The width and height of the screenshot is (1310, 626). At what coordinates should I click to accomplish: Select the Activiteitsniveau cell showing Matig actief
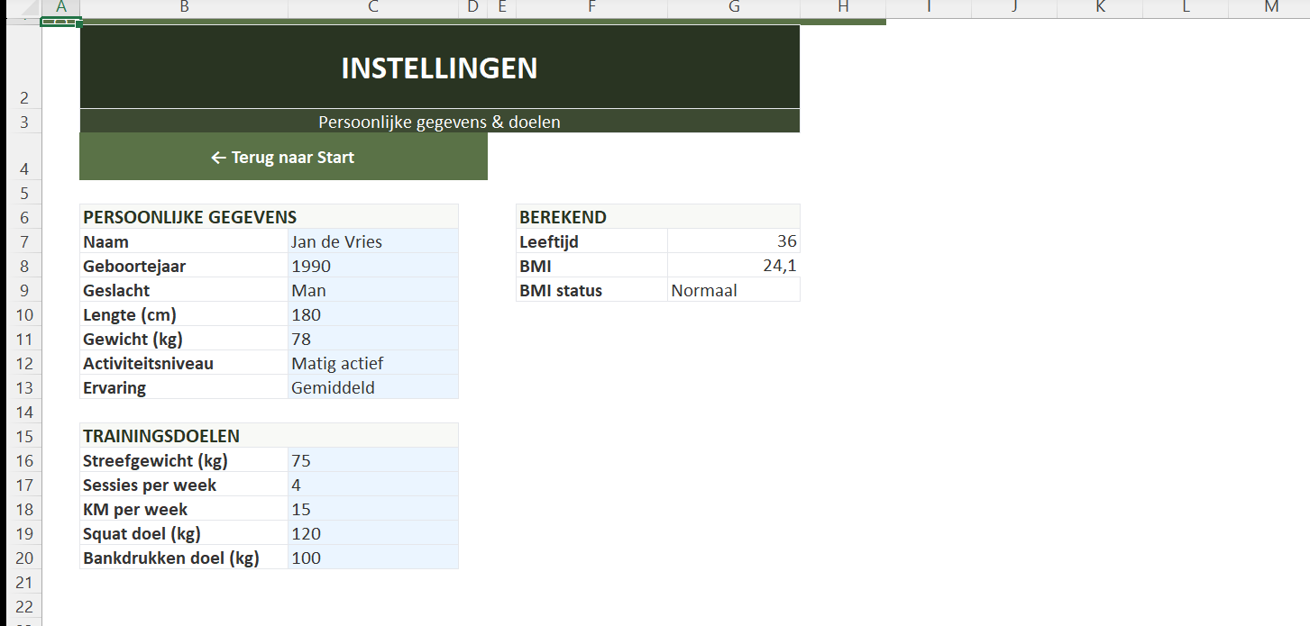pyautogui.click(x=372, y=363)
